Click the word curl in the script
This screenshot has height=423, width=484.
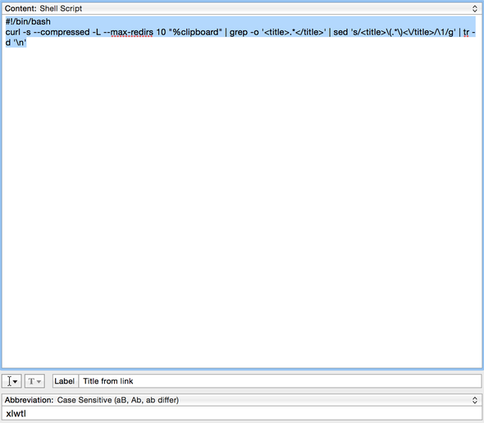point(12,32)
